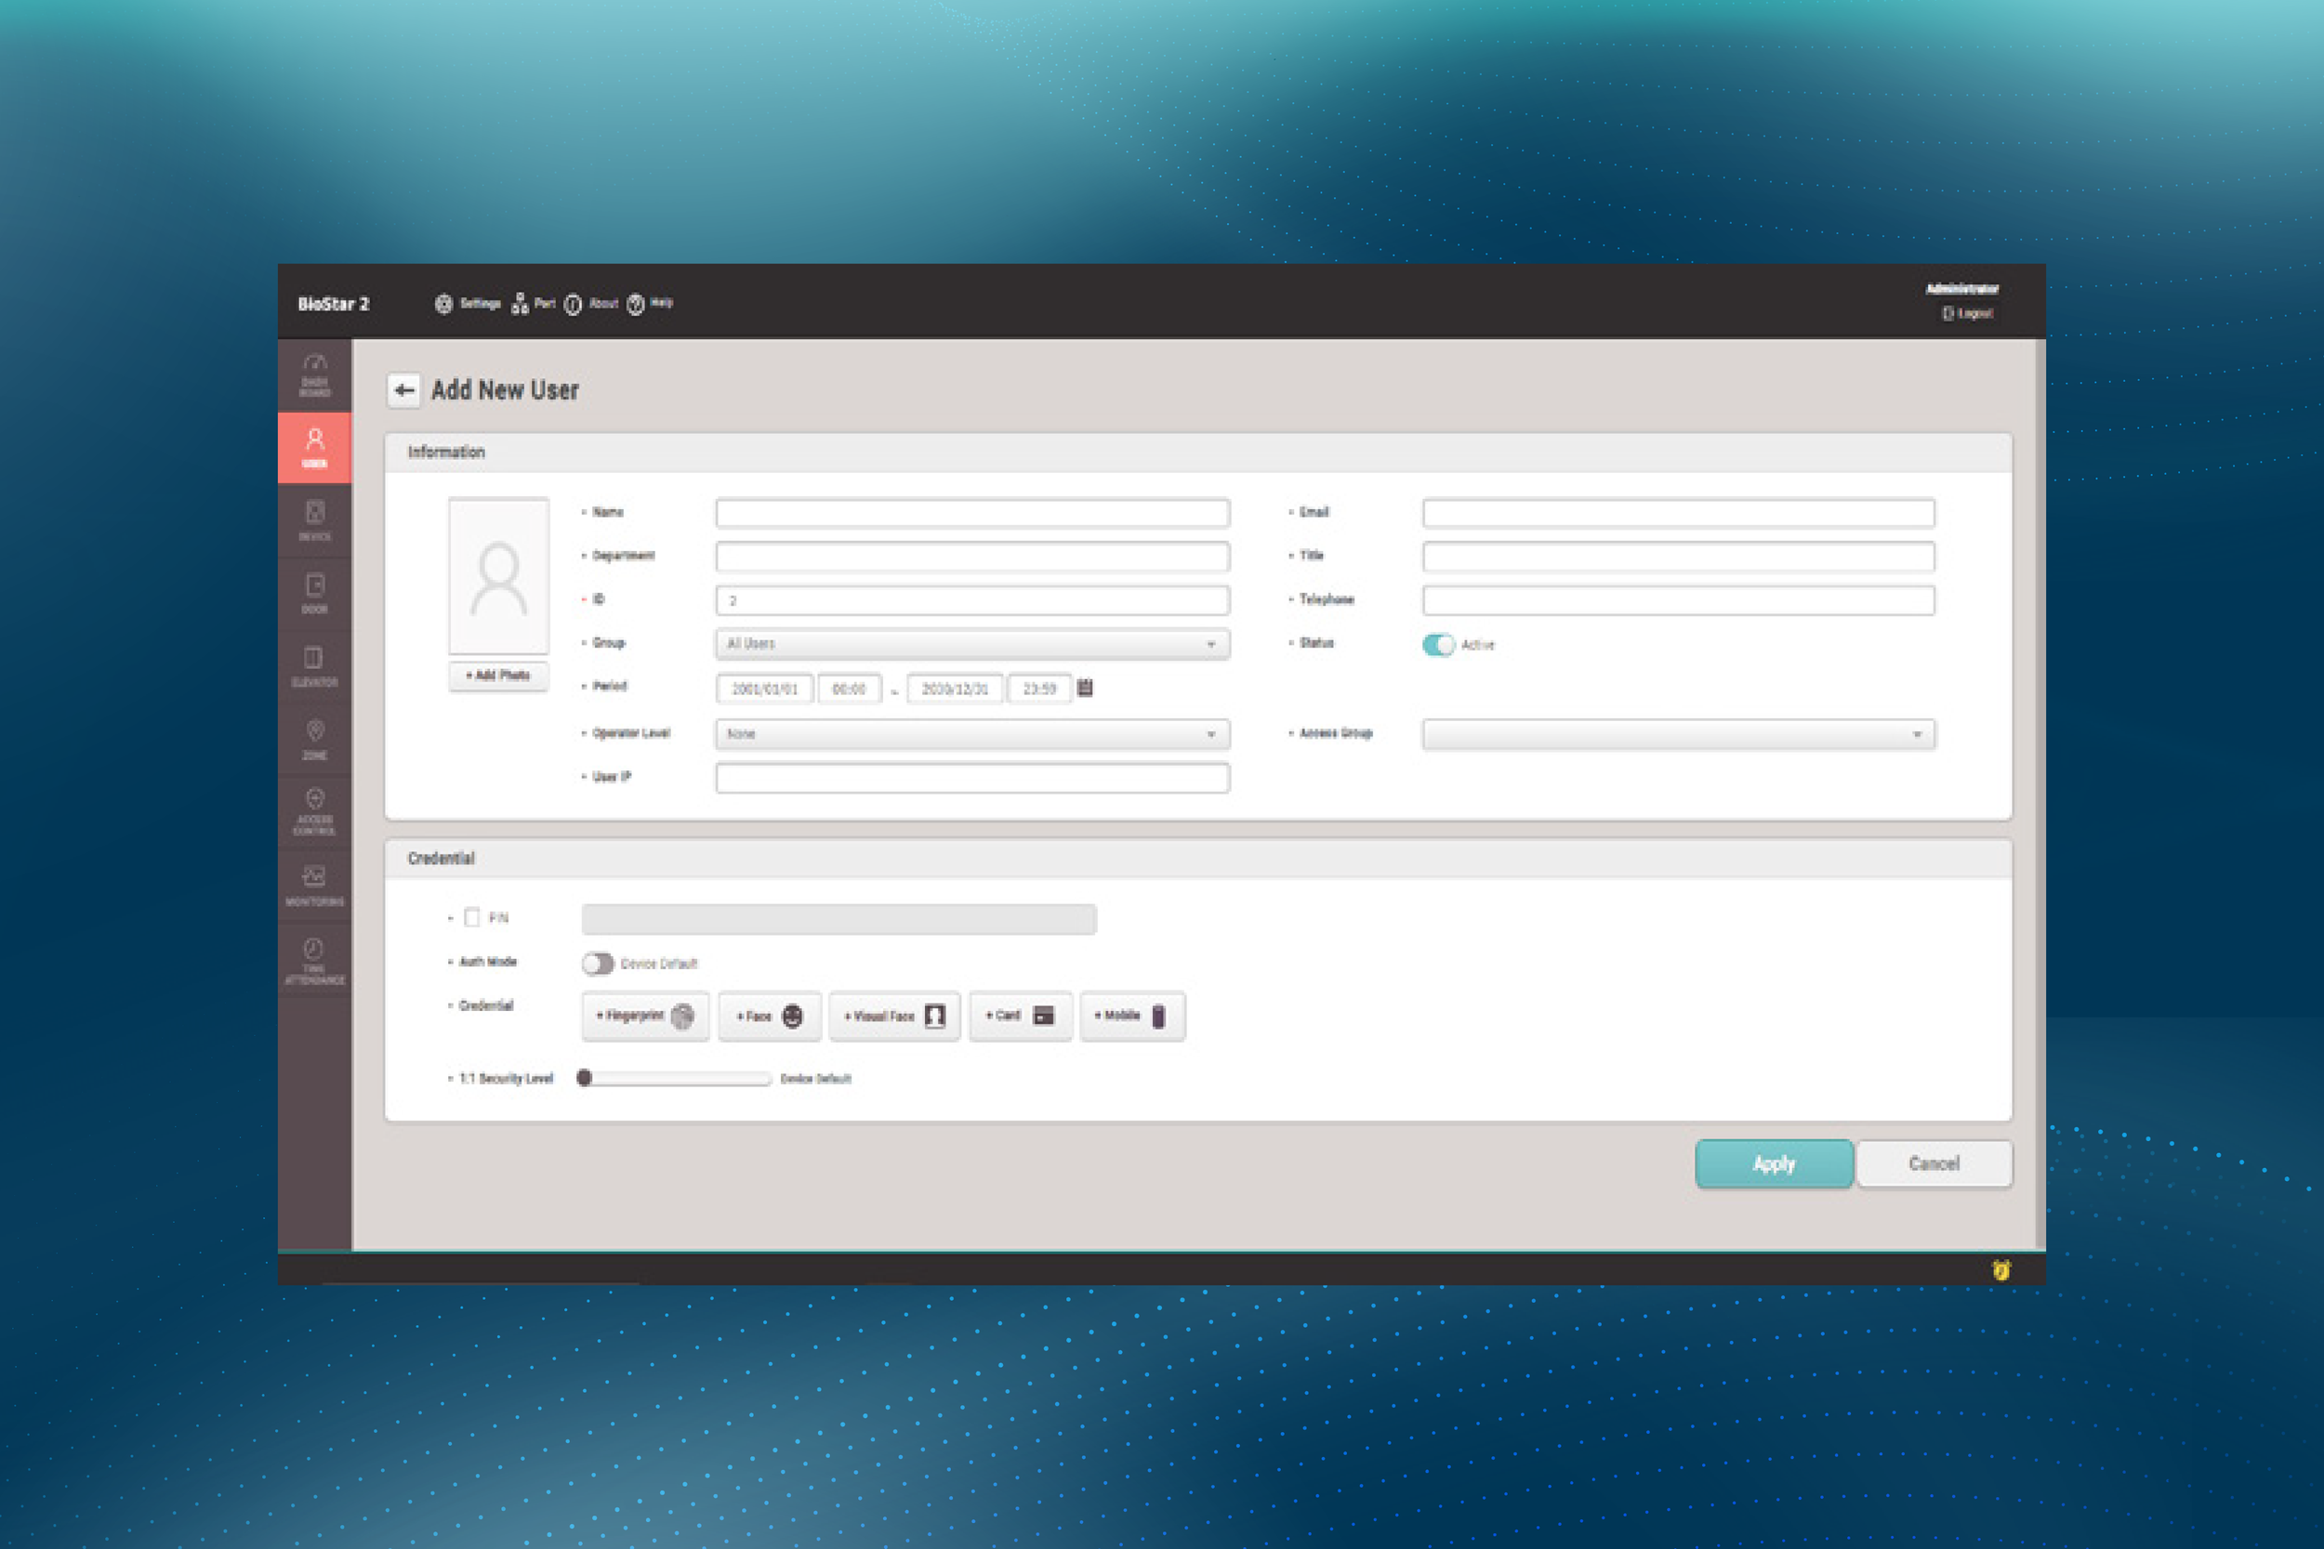The height and width of the screenshot is (1549, 2324).
Task: Open Settings in the top menu
Action: pyautogui.click(x=468, y=303)
